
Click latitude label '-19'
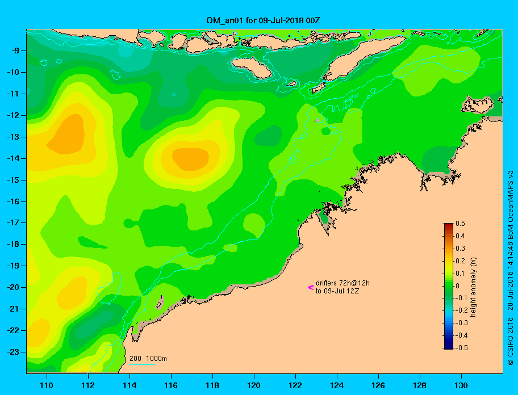[13, 266]
